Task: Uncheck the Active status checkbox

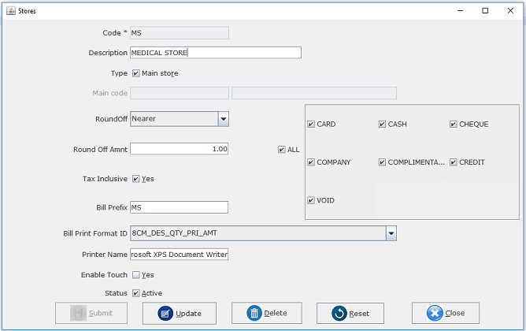Action: tap(136, 293)
